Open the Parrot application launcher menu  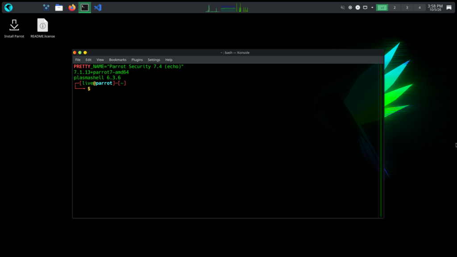[8, 7]
